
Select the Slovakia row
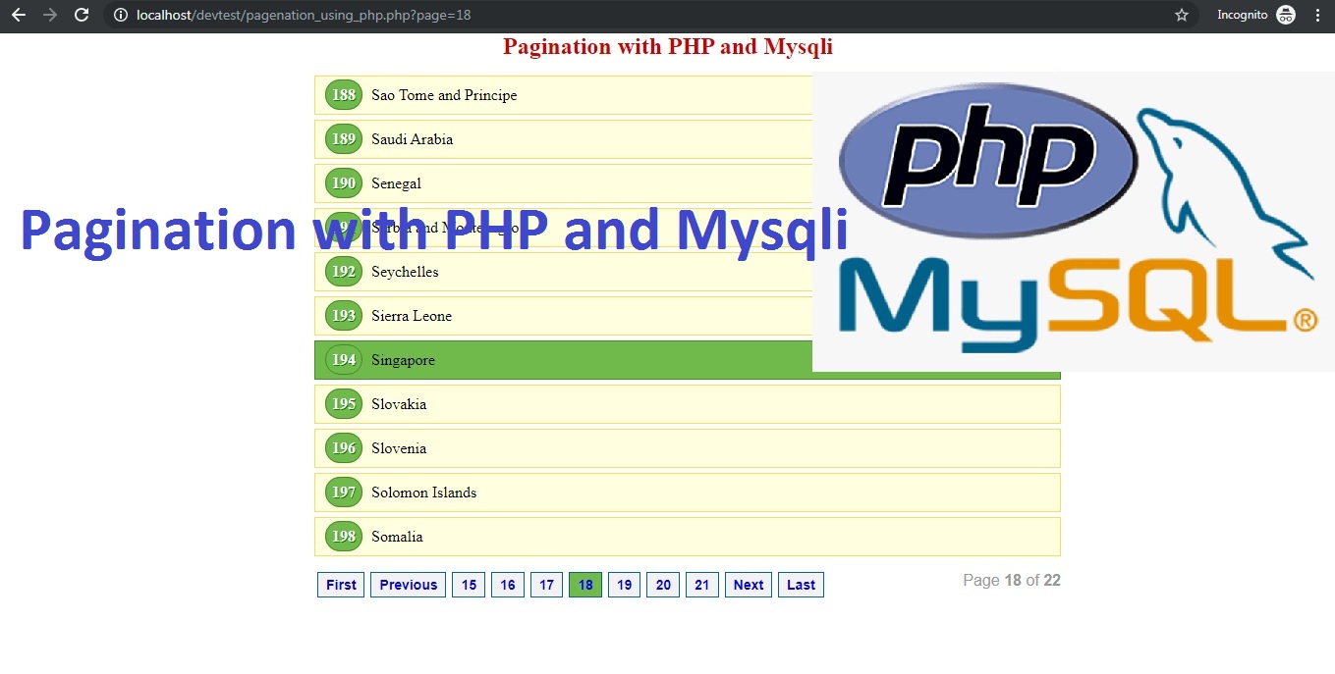coord(688,404)
